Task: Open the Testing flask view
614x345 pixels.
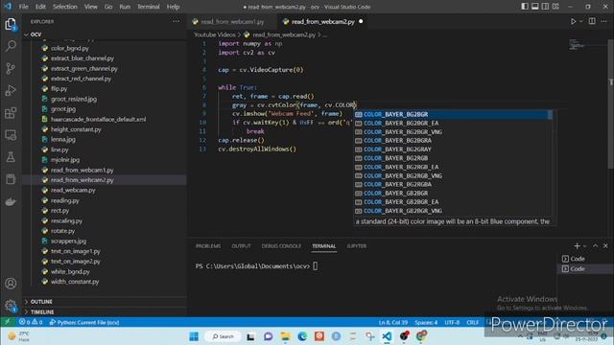Action: point(11,157)
